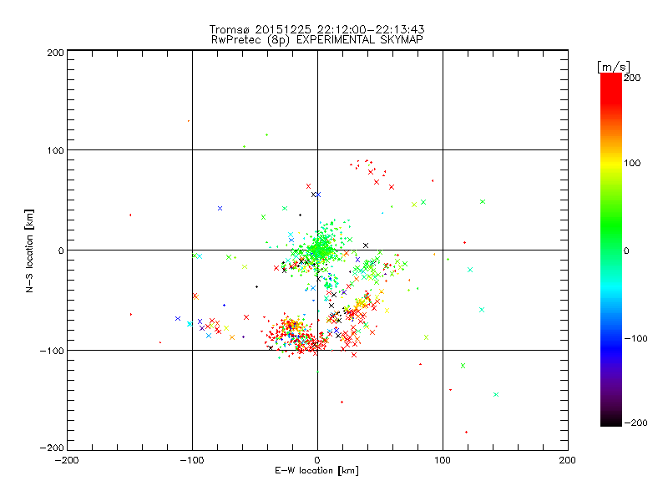Screen dimensions: 668x501
Task: Click the "N-S location [km]" axis label
Action: 29,250
